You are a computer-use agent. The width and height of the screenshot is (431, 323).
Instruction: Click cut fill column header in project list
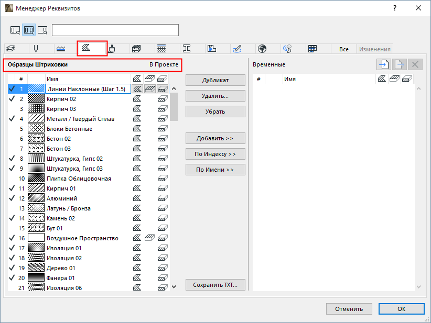(163, 79)
